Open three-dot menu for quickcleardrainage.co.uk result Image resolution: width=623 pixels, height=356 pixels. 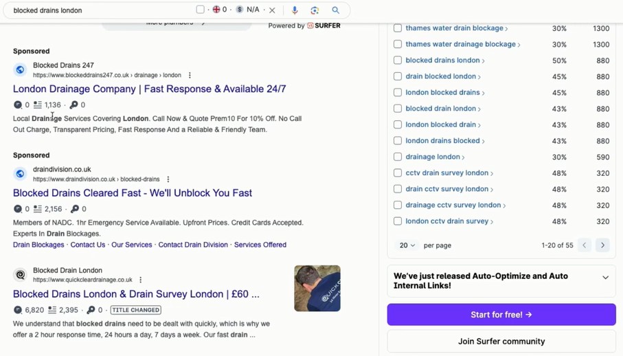141,280
